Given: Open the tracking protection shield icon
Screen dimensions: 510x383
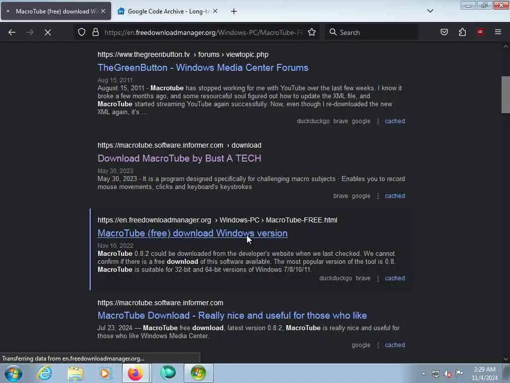Looking at the screenshot, I should coord(82,32).
